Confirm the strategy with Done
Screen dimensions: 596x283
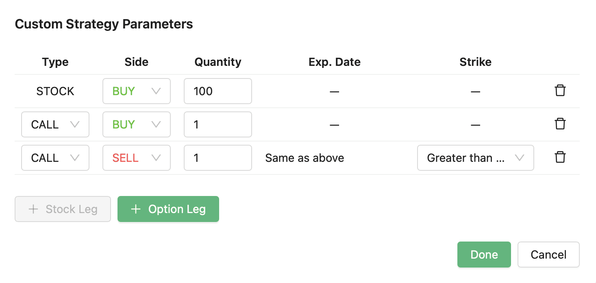click(x=484, y=255)
